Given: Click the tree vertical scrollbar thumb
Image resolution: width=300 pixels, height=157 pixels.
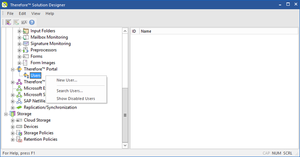Looking at the screenshot, I should [x=125, y=115].
